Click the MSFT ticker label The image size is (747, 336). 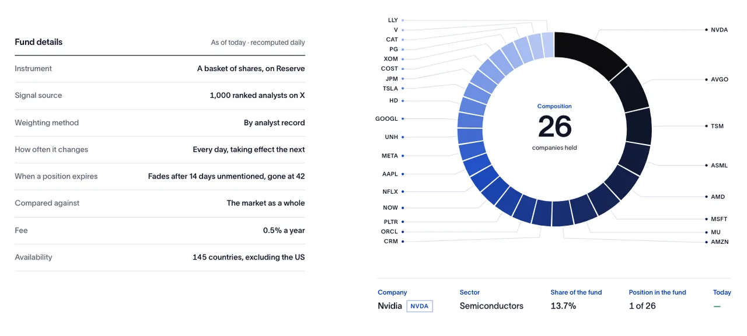coord(719,219)
